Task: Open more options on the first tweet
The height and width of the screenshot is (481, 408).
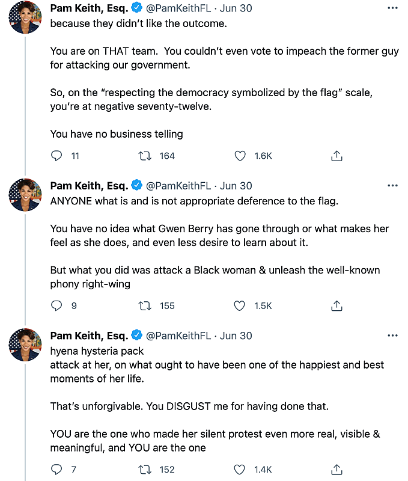Action: click(392, 8)
